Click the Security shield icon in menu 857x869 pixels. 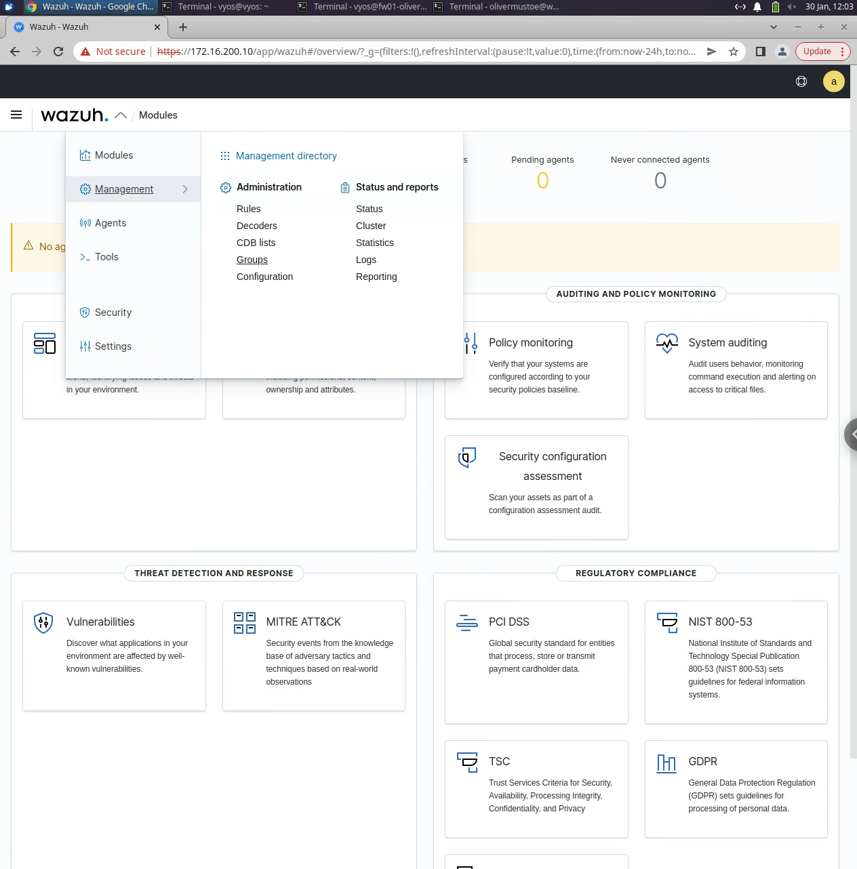coord(85,312)
